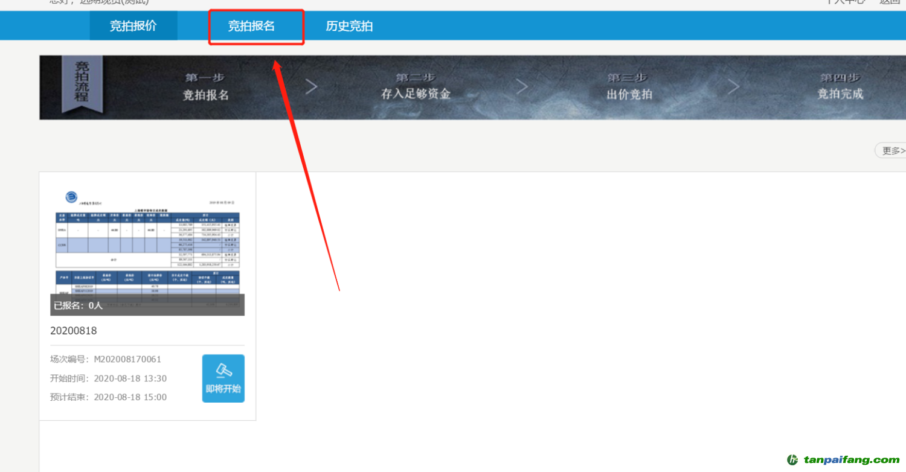The image size is (906, 472).
Task: Select 第一步 竞拍报名 in the banner
Action: pyautogui.click(x=206, y=88)
